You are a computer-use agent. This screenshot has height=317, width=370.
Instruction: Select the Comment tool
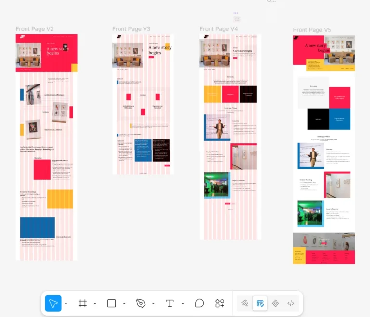pyautogui.click(x=199, y=303)
